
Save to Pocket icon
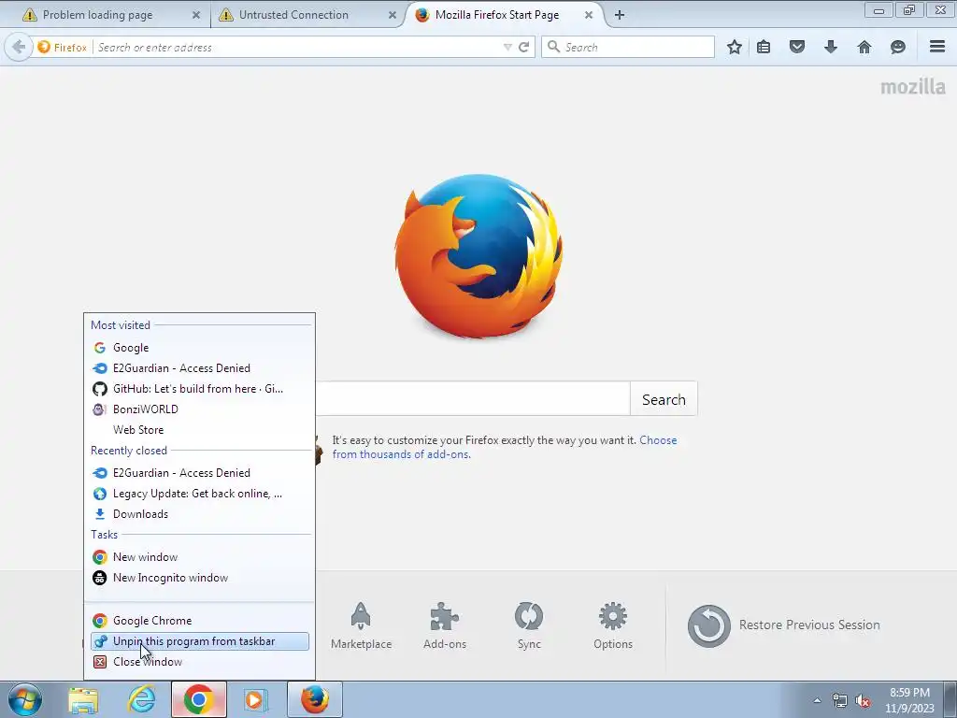tap(797, 47)
